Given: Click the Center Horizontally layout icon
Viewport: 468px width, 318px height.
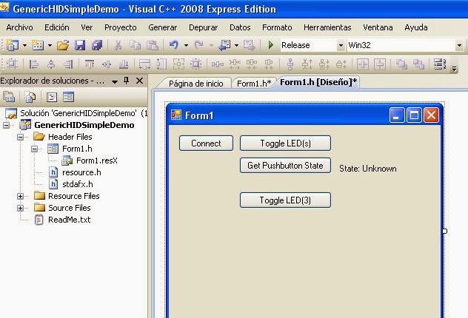Looking at the screenshot, I should 363,64.
